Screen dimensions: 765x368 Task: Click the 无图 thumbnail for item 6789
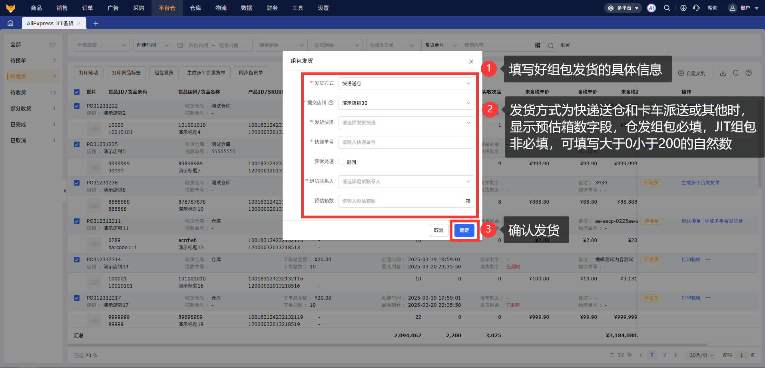tap(94, 244)
